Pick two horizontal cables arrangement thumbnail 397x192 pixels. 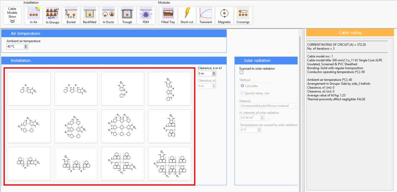(x=29, y=89)
